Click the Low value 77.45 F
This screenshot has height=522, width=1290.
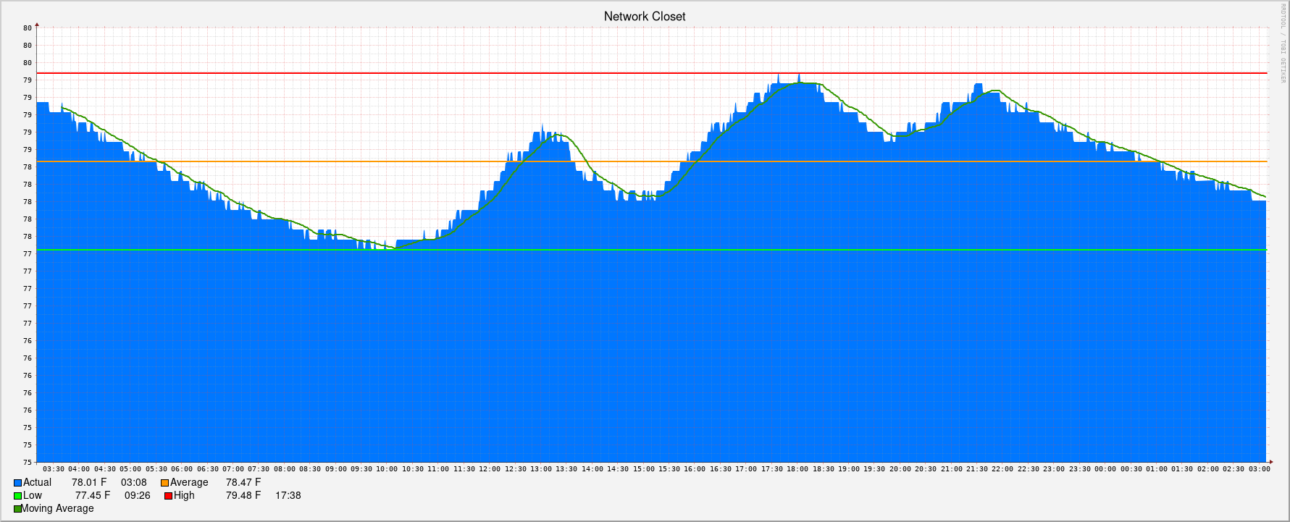(x=93, y=496)
